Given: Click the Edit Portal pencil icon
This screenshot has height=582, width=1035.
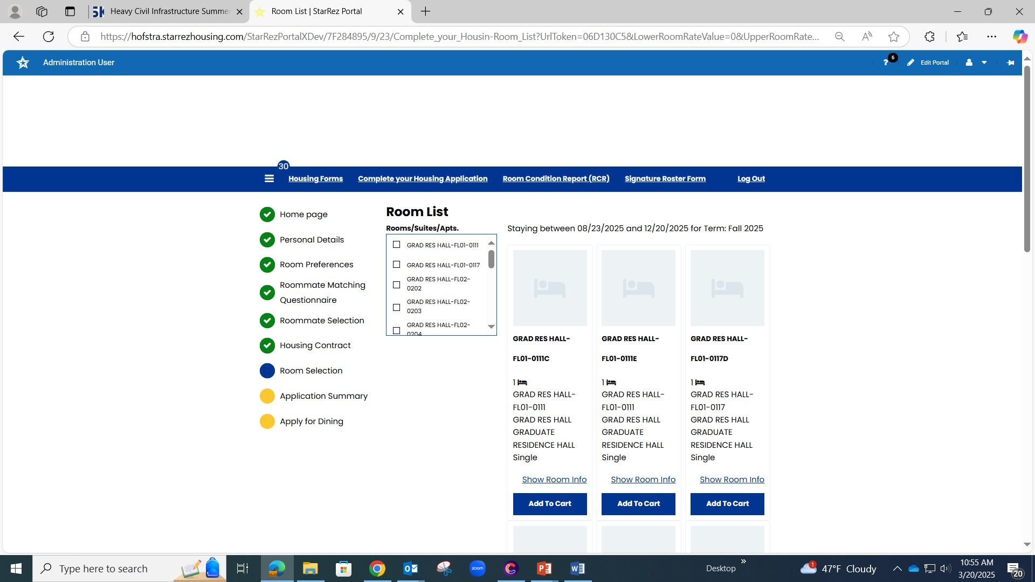Looking at the screenshot, I should 910,63.
